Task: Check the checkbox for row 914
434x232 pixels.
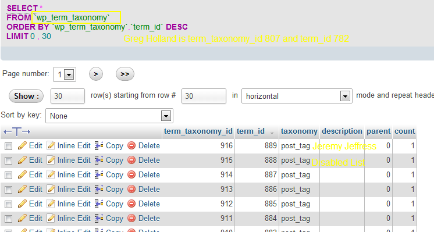Action: 9,175
